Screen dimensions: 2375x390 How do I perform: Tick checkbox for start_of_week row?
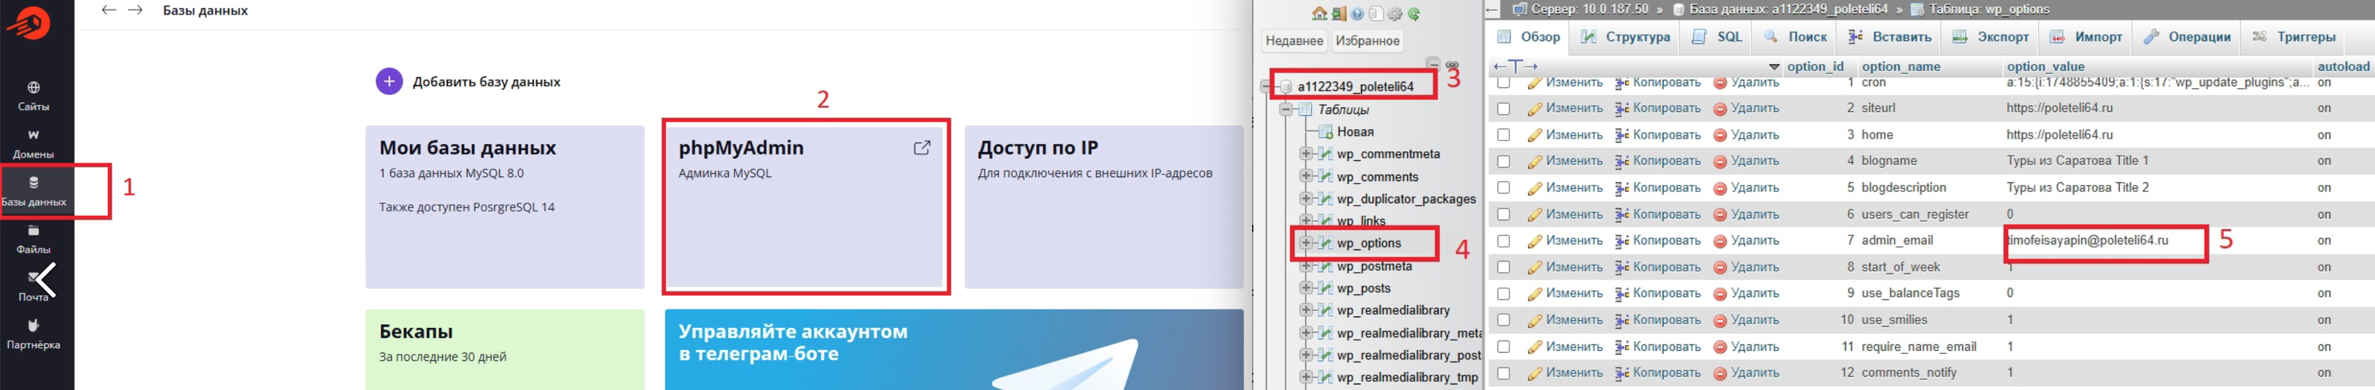(1504, 267)
